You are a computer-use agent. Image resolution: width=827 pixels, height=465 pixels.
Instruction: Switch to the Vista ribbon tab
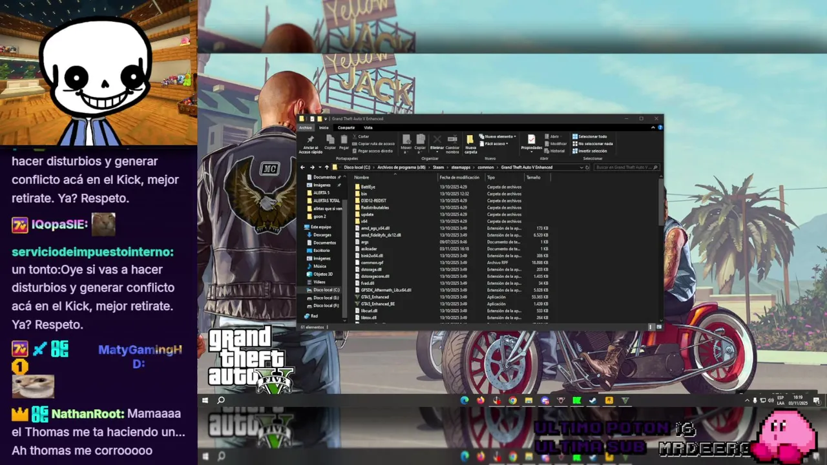coord(368,127)
